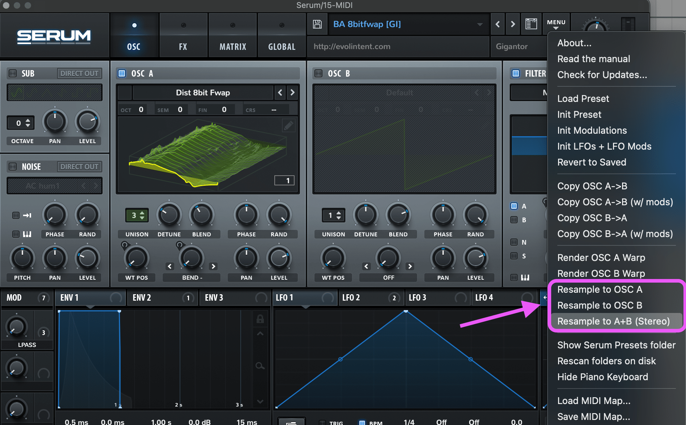Image resolution: width=686 pixels, height=425 pixels.
Task: Open the preset browser list icon
Action: click(x=531, y=24)
